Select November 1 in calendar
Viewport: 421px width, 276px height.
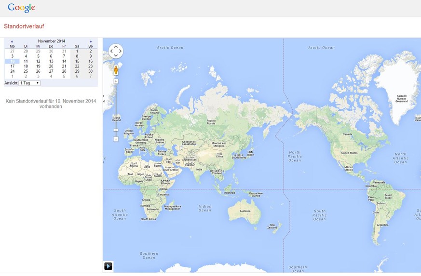click(77, 51)
